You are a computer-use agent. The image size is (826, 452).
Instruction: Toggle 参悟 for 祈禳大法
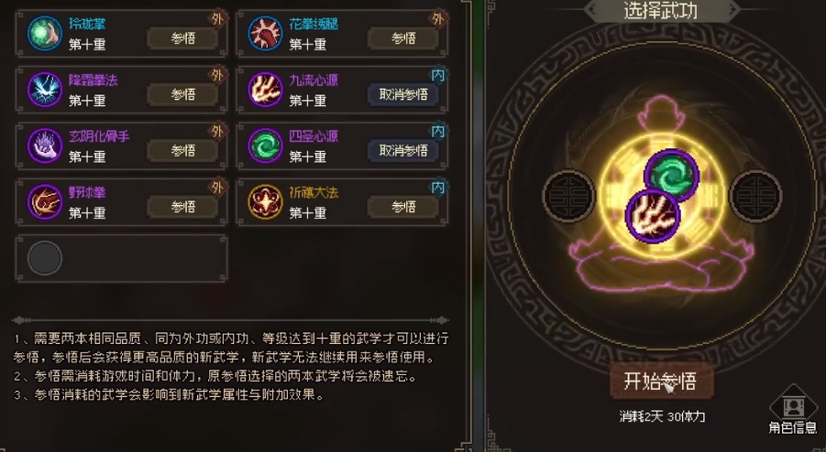click(403, 207)
